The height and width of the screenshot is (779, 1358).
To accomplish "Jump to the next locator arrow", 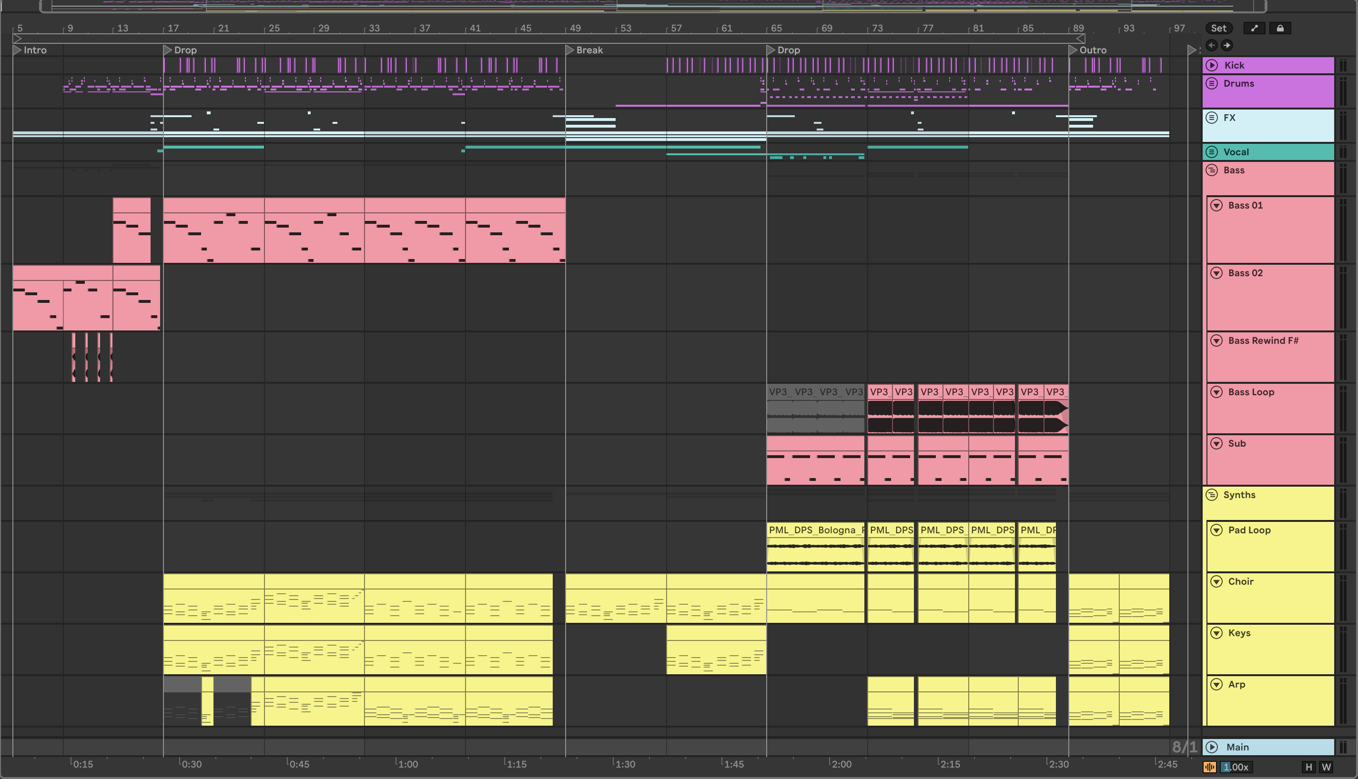I will point(1227,46).
